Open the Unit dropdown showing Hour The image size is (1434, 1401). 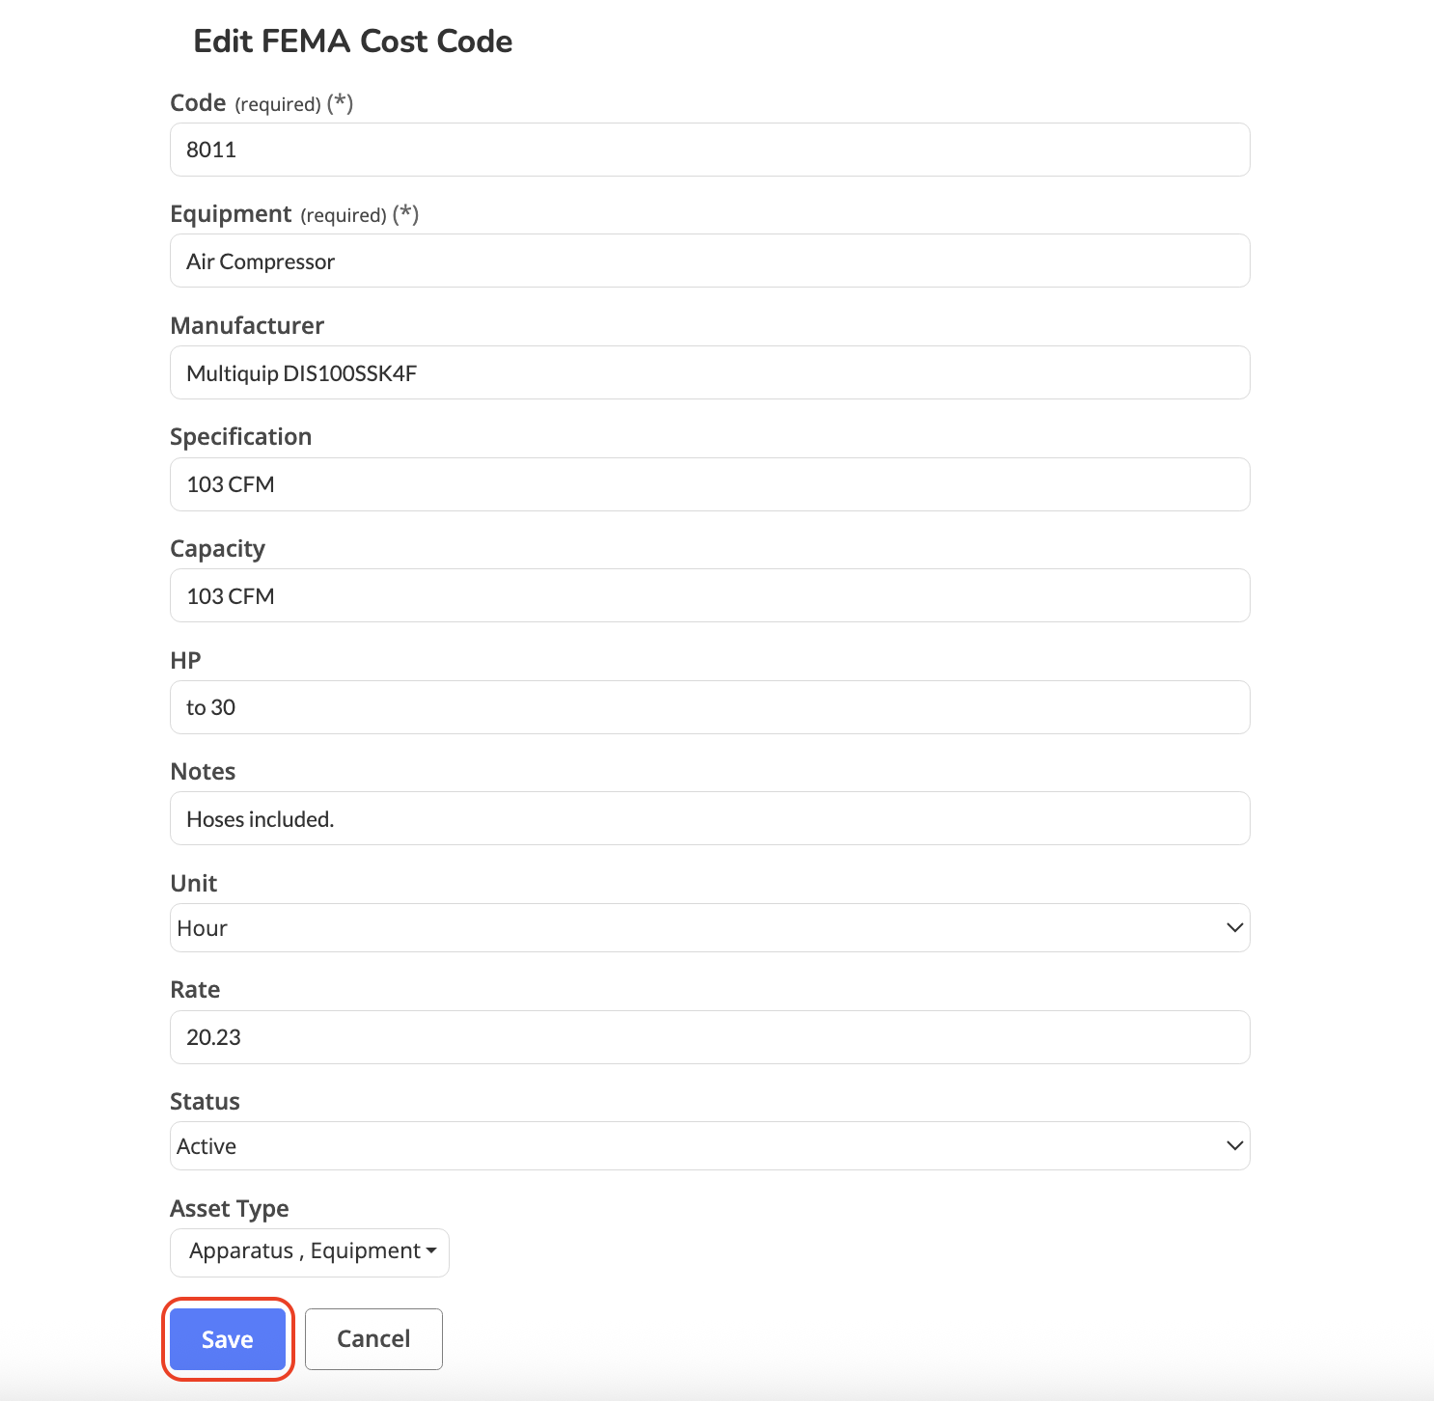pyautogui.click(x=709, y=928)
